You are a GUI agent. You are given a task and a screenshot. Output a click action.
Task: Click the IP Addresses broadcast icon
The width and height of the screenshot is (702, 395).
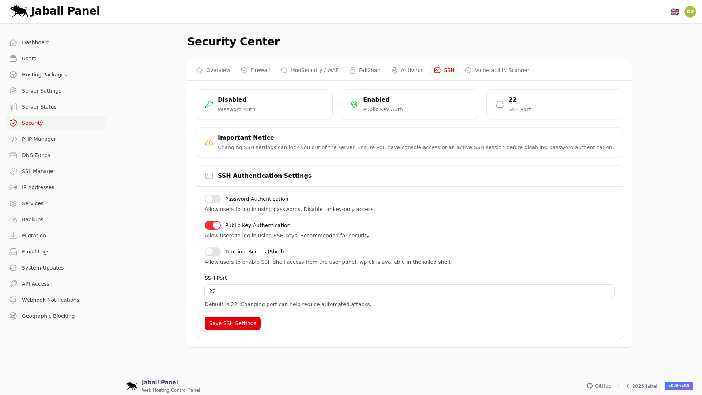13,187
